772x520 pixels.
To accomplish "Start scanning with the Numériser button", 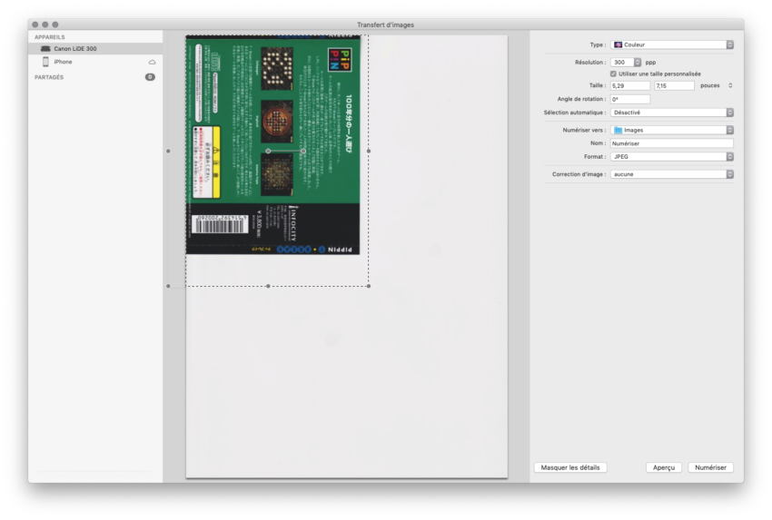I will tap(710, 467).
